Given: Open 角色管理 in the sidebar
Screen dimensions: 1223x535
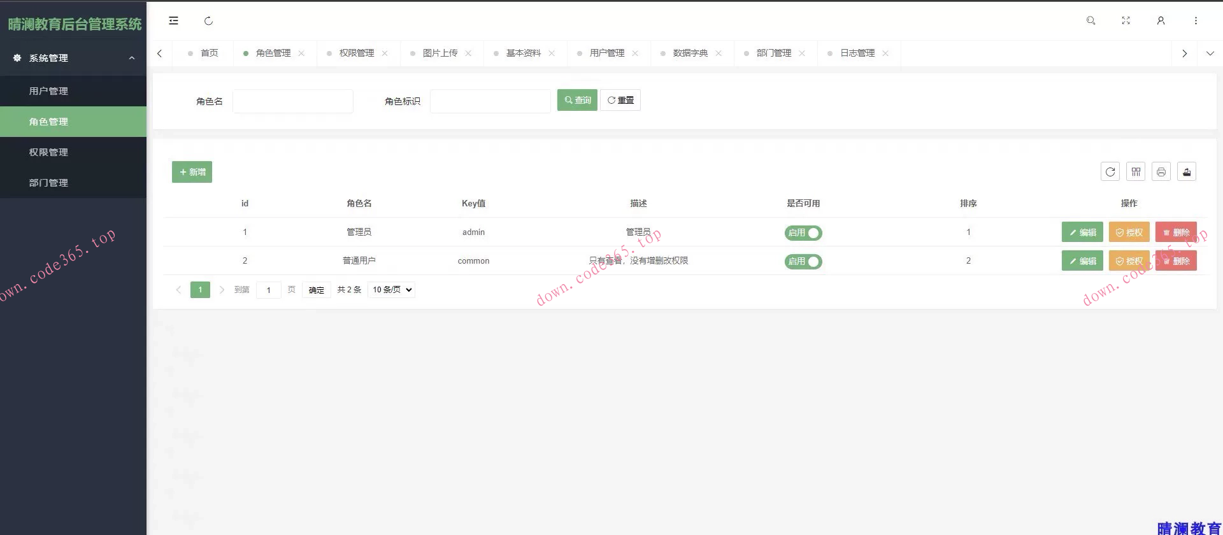Looking at the screenshot, I should coord(73,122).
